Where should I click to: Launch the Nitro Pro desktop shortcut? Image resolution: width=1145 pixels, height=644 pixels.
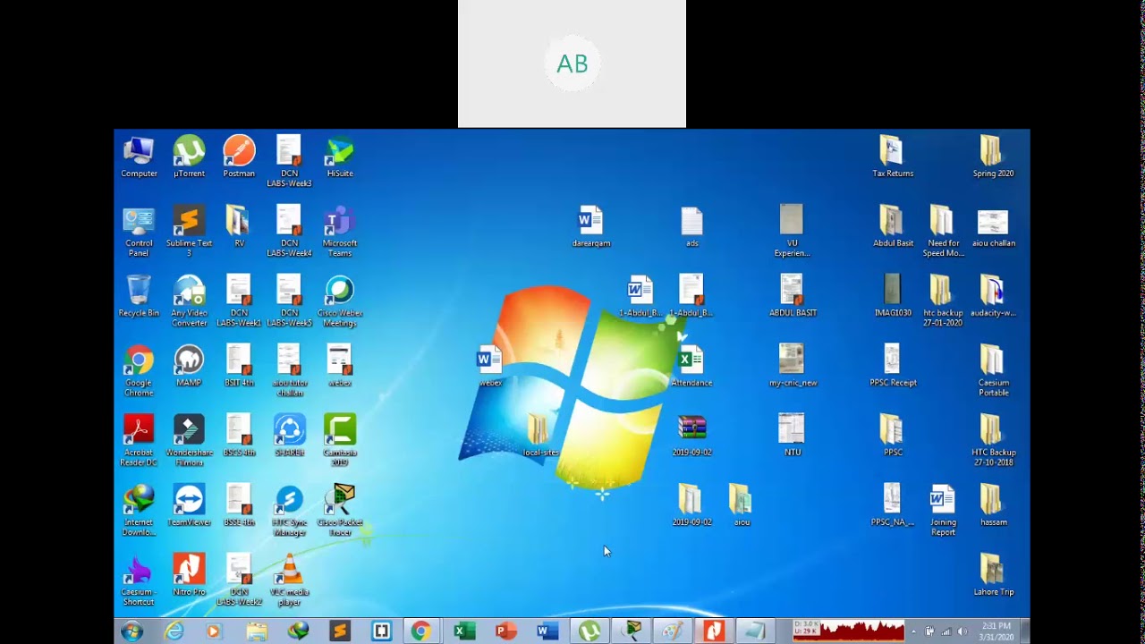(x=189, y=575)
